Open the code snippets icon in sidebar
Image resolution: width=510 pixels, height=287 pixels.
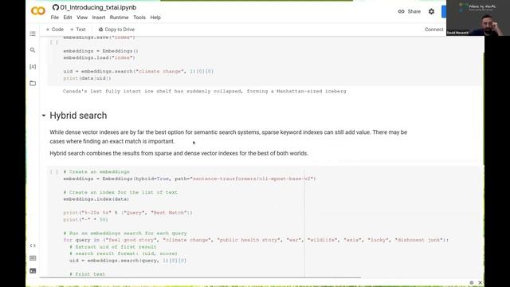pos(33,246)
